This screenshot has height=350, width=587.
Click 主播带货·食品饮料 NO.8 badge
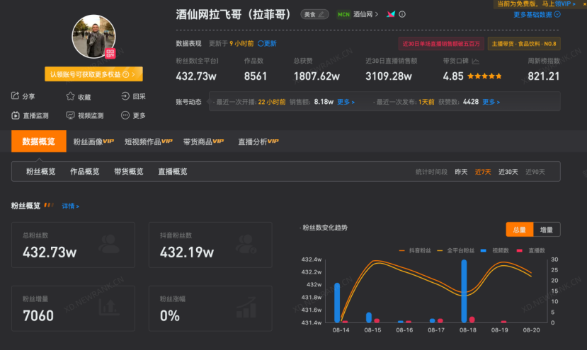coord(524,44)
